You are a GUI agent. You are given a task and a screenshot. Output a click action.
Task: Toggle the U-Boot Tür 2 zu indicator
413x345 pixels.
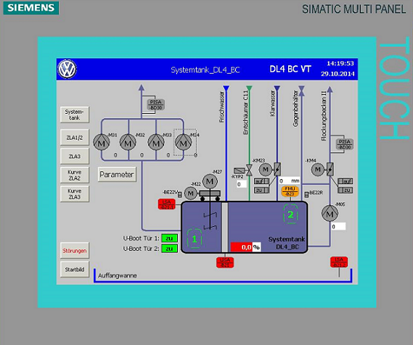[169, 249]
